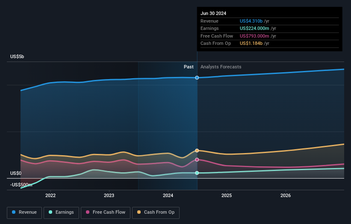Click the tooltip Earnings row label
The width and height of the screenshot is (351, 224).
pyautogui.click(x=209, y=28)
